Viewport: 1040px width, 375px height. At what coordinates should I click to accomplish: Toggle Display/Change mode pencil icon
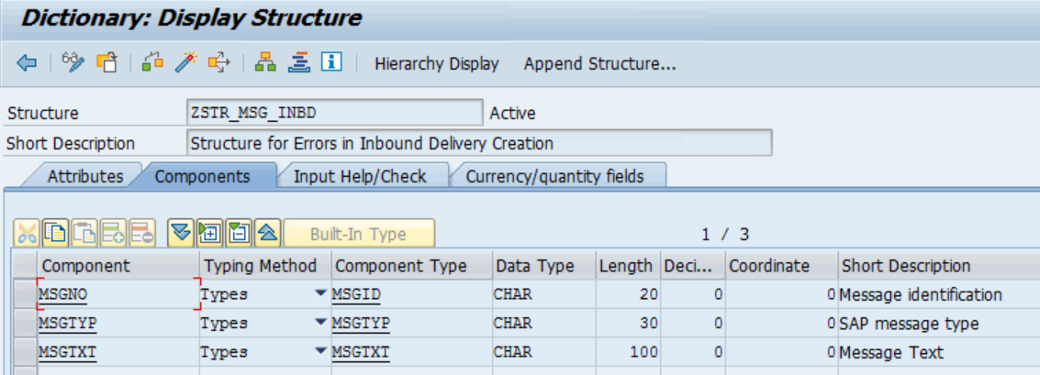tap(73, 63)
